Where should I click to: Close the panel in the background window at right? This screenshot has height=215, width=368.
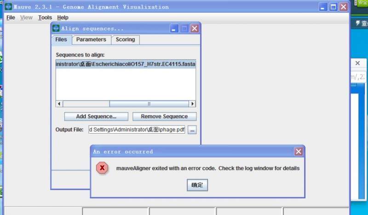click(x=357, y=63)
